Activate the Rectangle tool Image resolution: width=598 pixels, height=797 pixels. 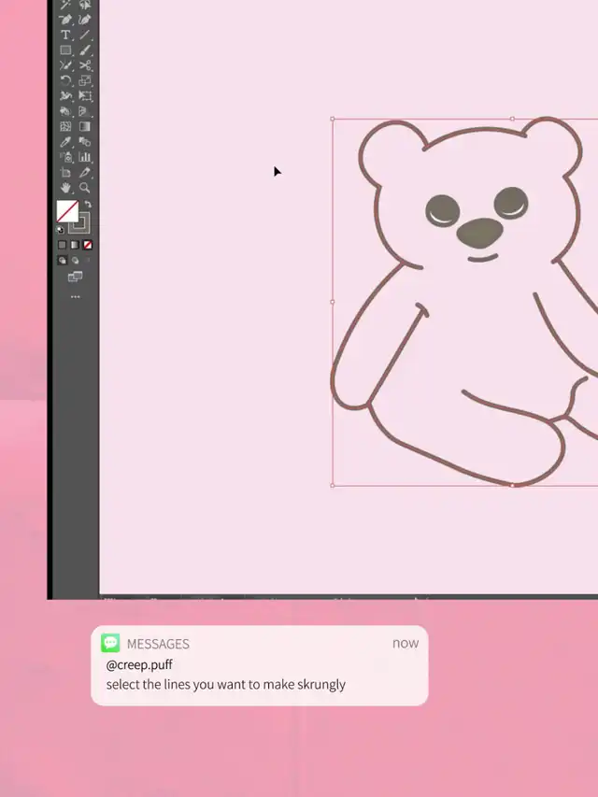[x=65, y=50]
